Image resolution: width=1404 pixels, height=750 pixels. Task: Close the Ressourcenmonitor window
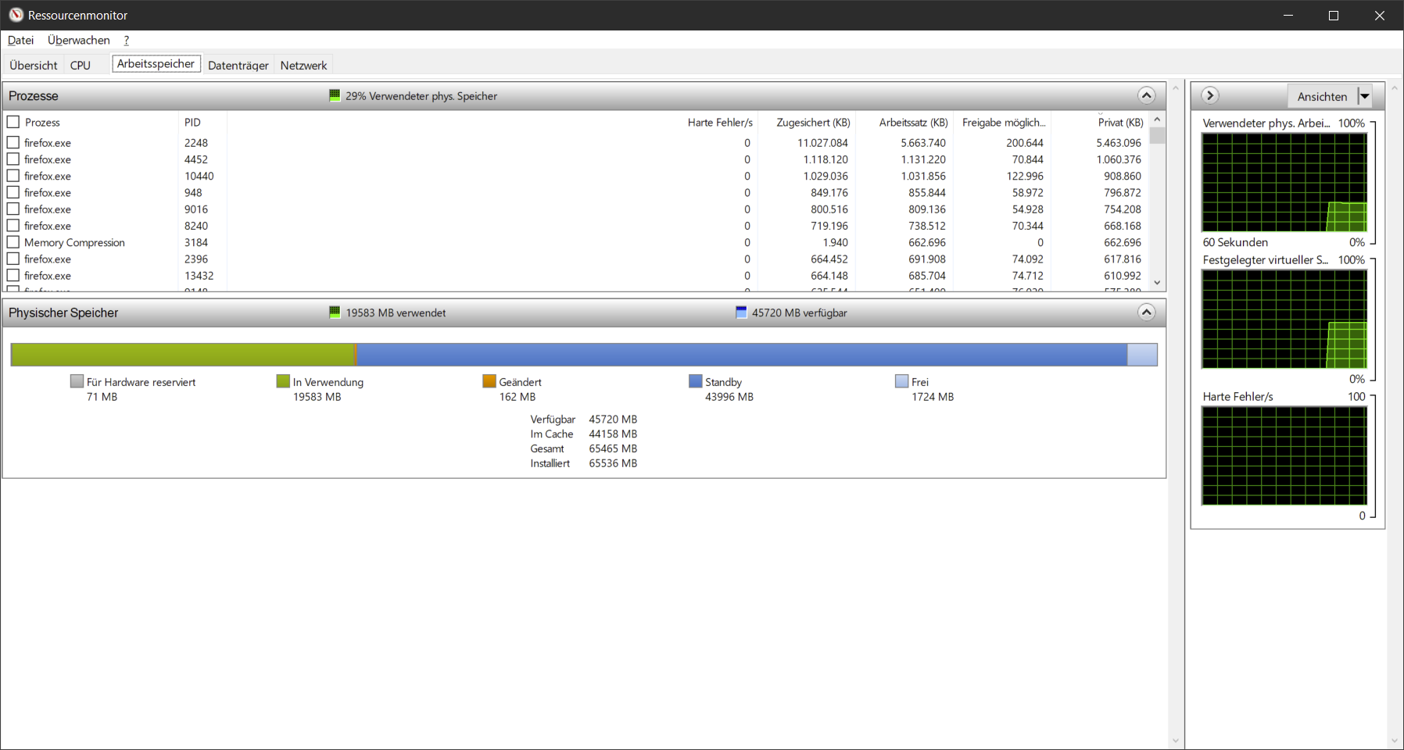(1380, 15)
